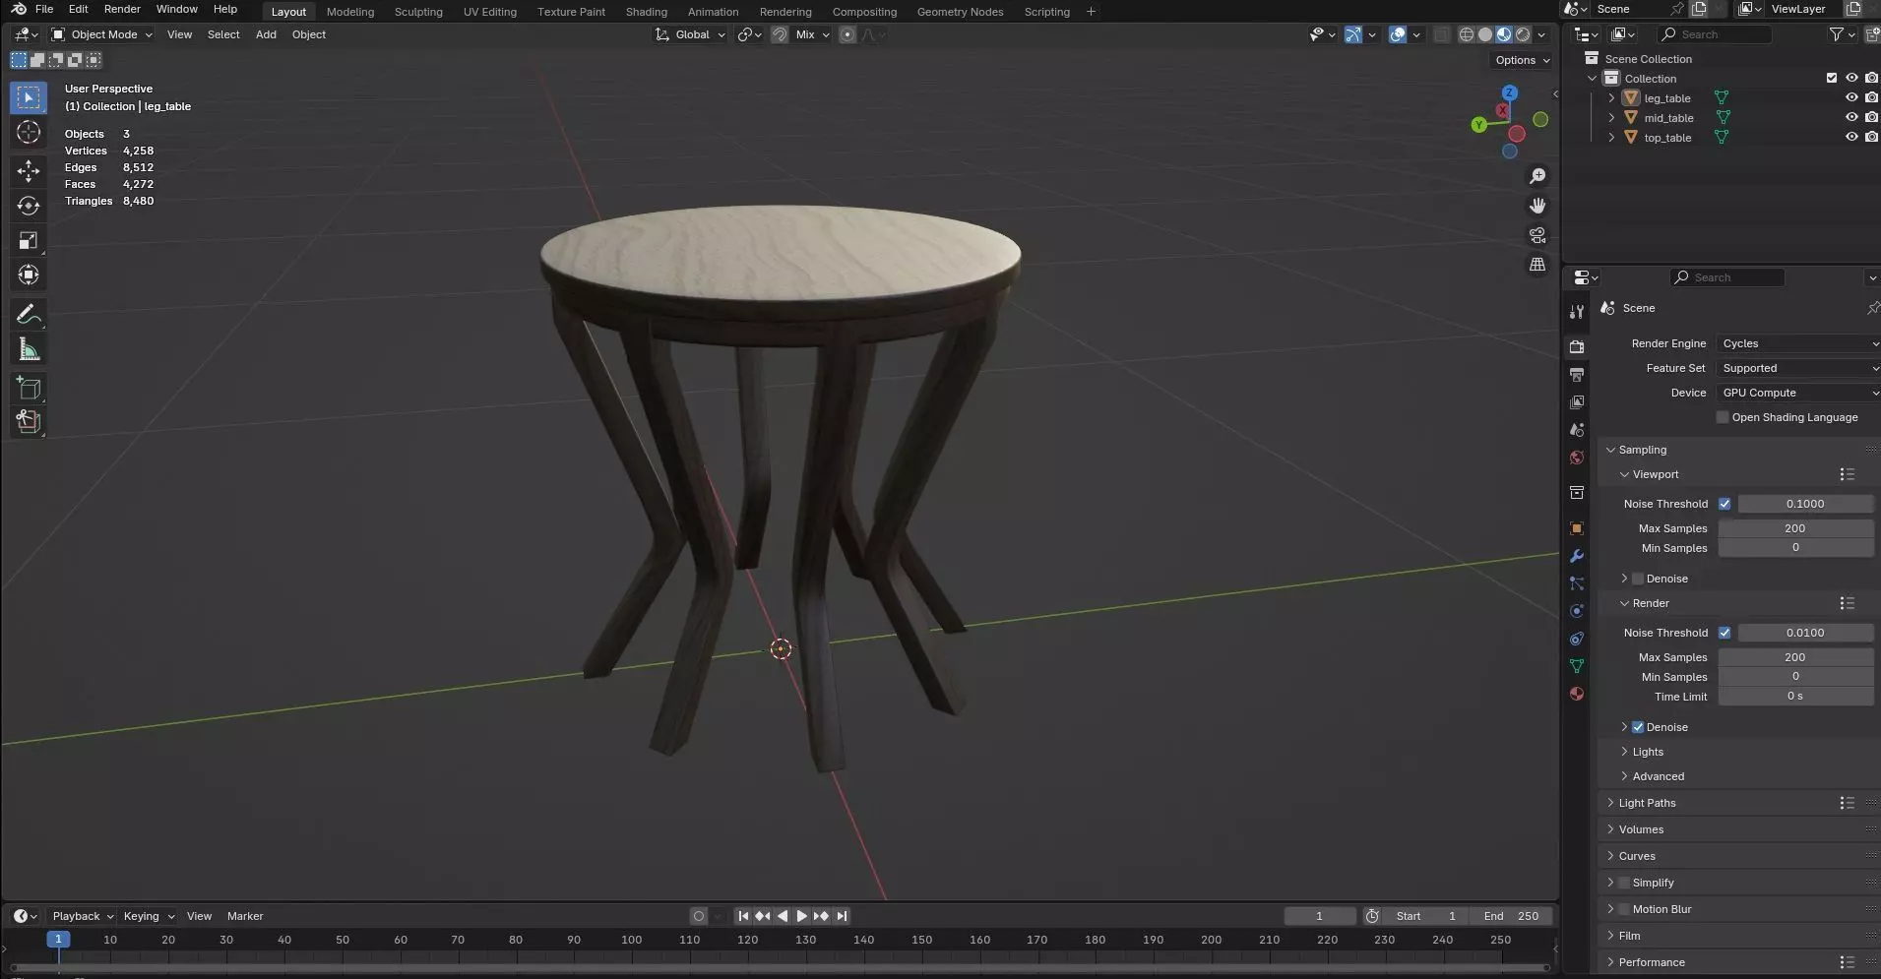This screenshot has height=979, width=1881.
Task: Switch to Shading workspace tab
Action: pos(647,12)
